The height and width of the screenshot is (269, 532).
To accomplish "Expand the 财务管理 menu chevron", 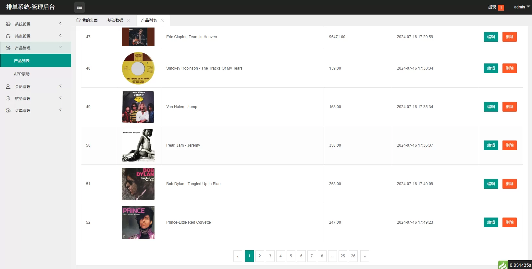I will click(x=60, y=98).
